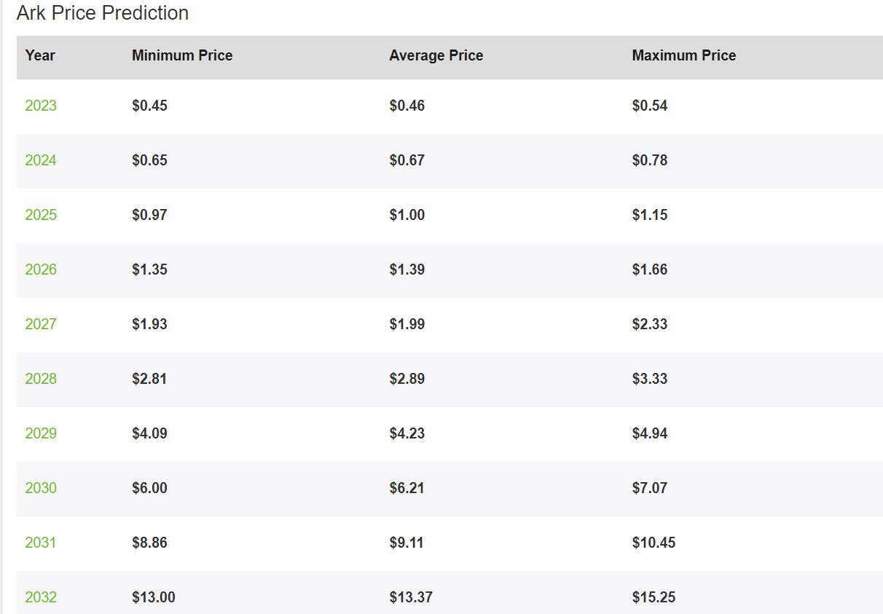This screenshot has height=614, width=883.
Task: Click the Ark Price Prediction heading
Action: pos(103,13)
